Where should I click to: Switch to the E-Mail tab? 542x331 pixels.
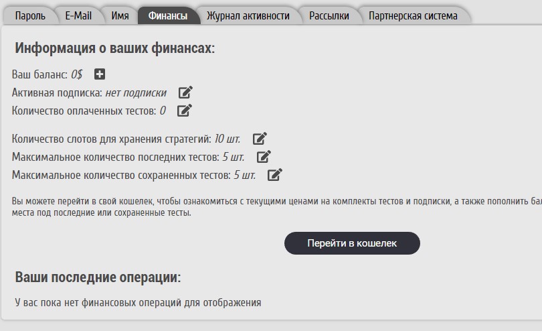coord(78,16)
